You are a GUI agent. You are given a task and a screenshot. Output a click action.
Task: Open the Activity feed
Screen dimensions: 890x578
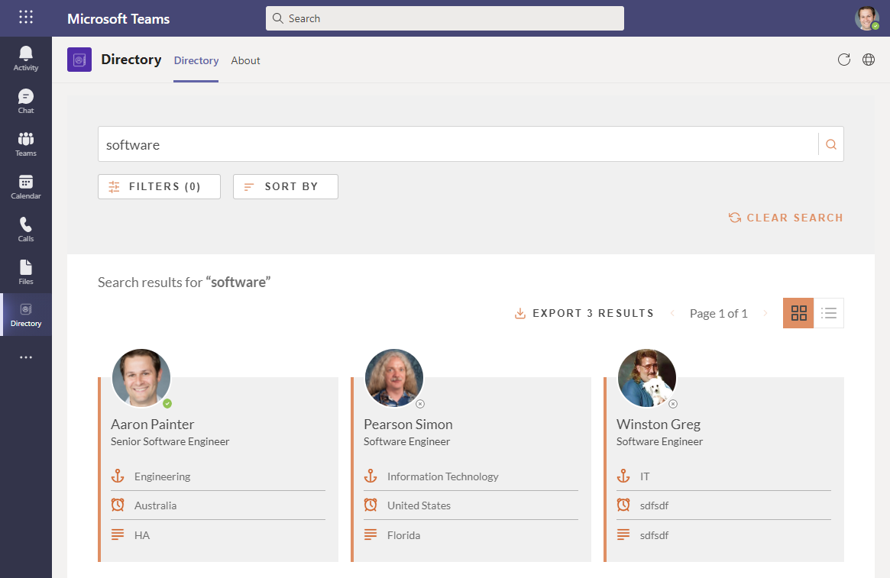pyautogui.click(x=25, y=59)
